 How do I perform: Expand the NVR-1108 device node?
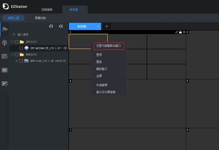point(17,61)
